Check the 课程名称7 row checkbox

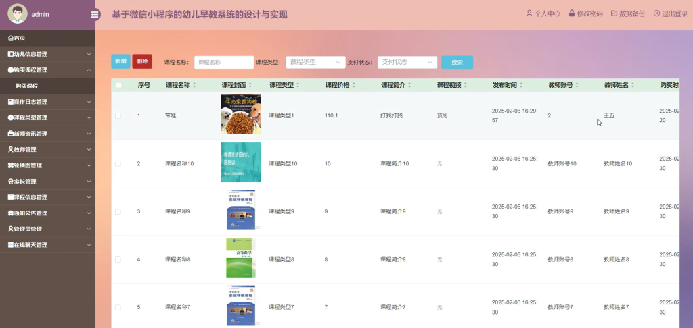[x=118, y=307]
